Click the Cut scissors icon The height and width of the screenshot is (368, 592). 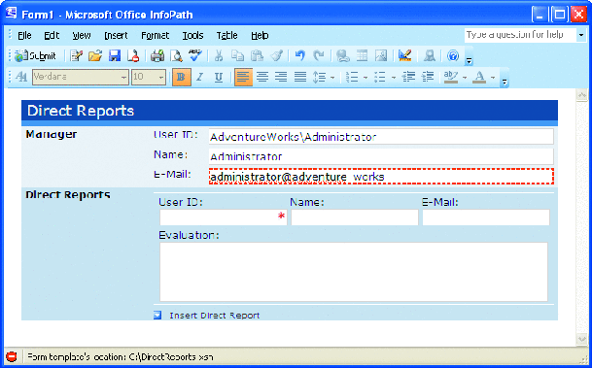219,56
